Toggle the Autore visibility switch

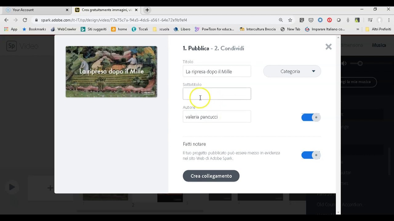pos(311,117)
